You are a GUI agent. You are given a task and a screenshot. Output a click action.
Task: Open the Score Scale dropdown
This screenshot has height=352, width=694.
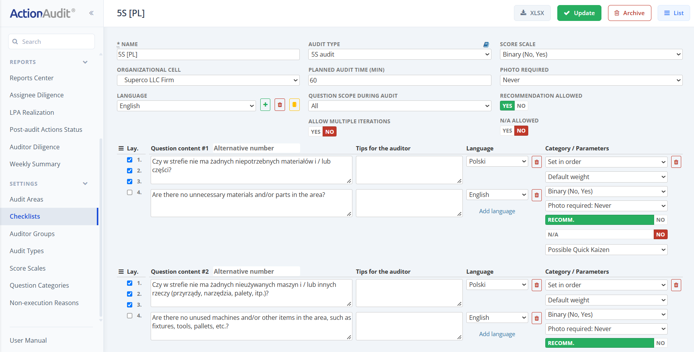point(591,54)
